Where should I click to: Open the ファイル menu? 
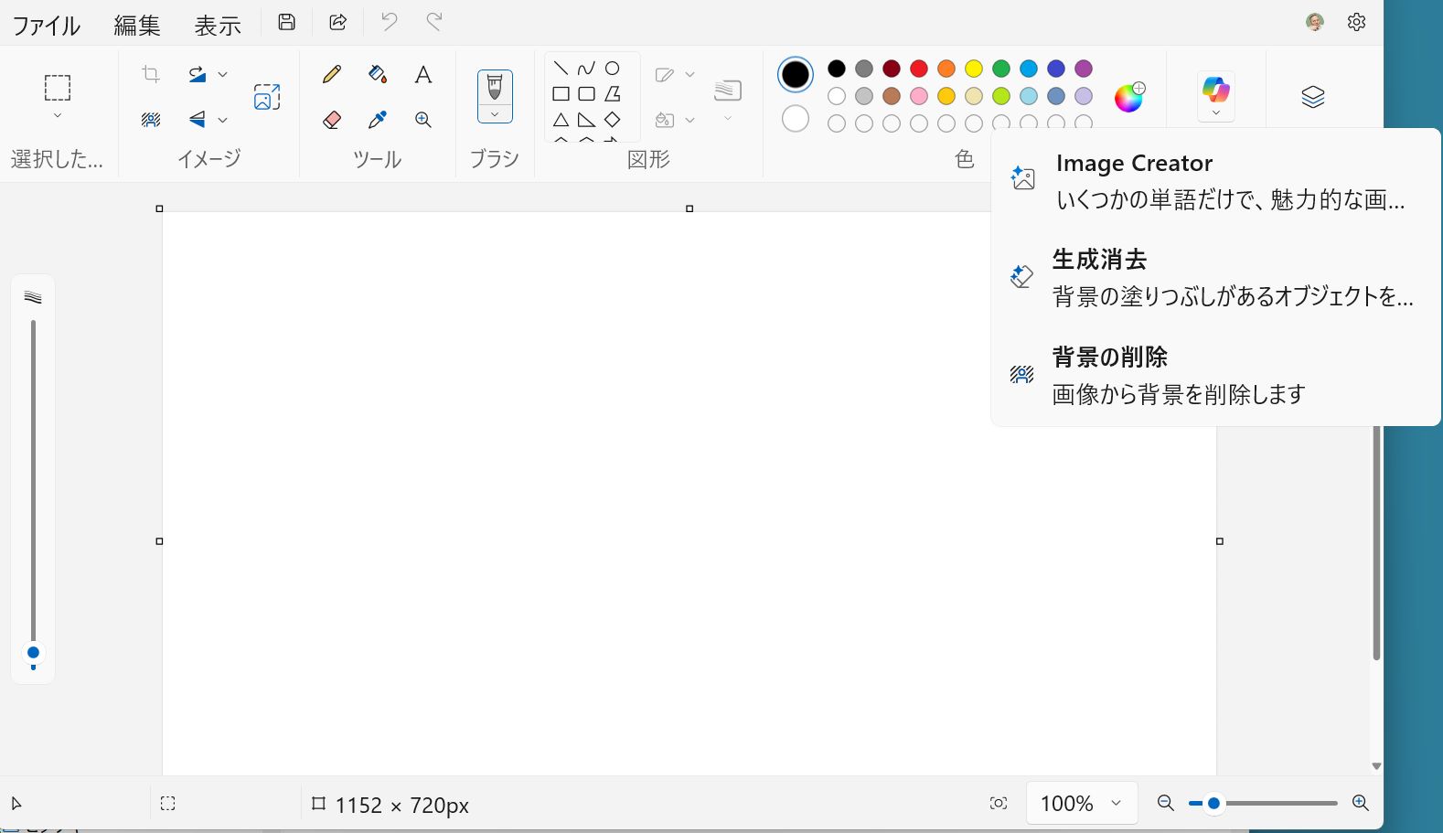click(x=46, y=25)
